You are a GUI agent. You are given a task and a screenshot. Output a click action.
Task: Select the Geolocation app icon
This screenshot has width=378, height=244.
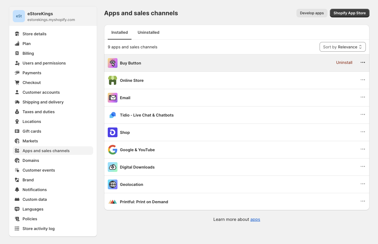[112, 184]
